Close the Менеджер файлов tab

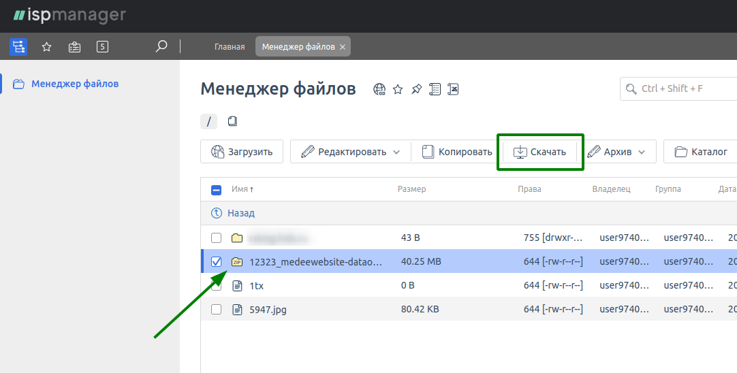point(343,47)
